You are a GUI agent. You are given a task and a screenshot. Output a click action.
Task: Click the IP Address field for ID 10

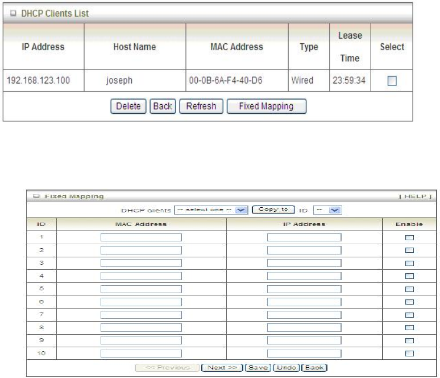pos(304,354)
